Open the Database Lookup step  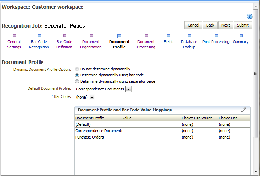tap(189, 44)
